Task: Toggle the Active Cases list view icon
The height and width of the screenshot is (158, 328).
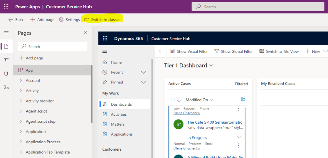Action: pyautogui.click(x=243, y=100)
